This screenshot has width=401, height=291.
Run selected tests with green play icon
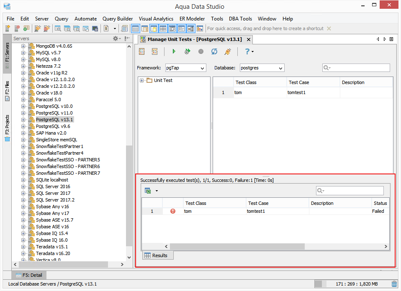coord(174,51)
